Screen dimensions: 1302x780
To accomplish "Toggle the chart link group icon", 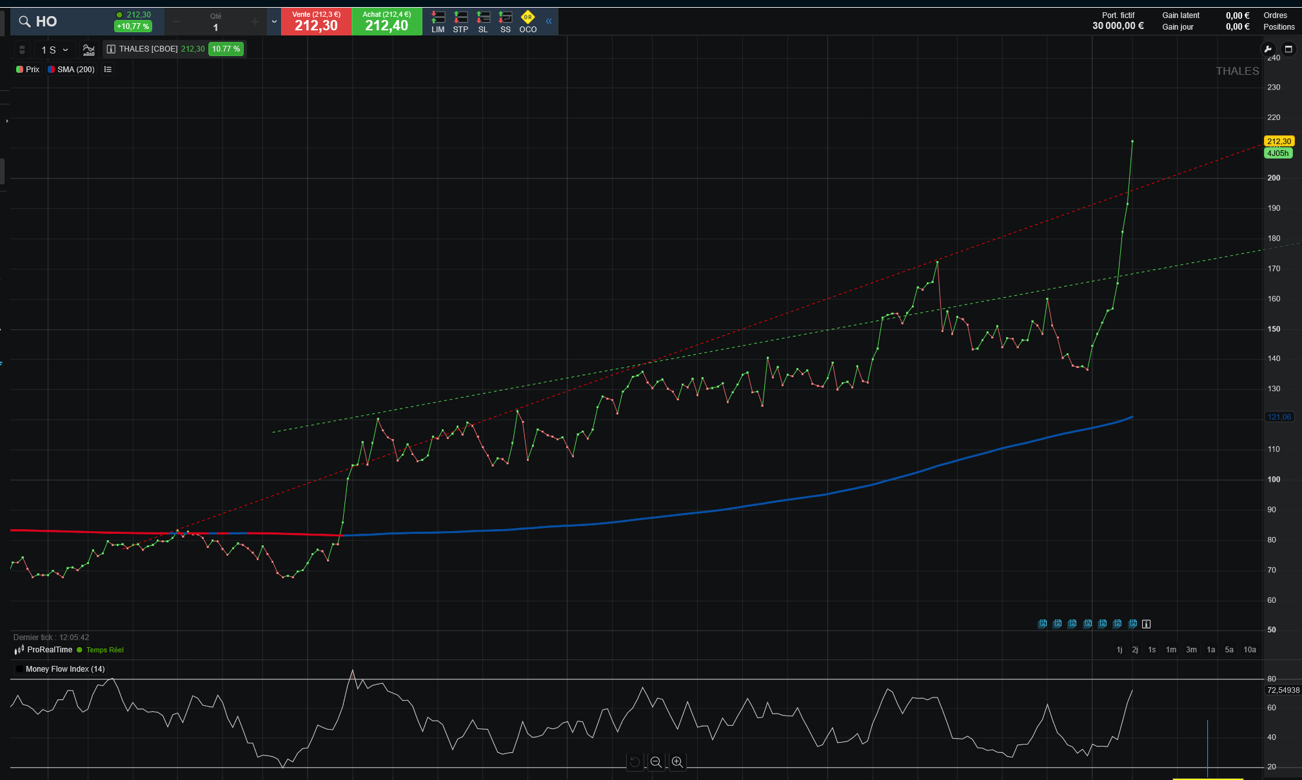I will coord(22,50).
